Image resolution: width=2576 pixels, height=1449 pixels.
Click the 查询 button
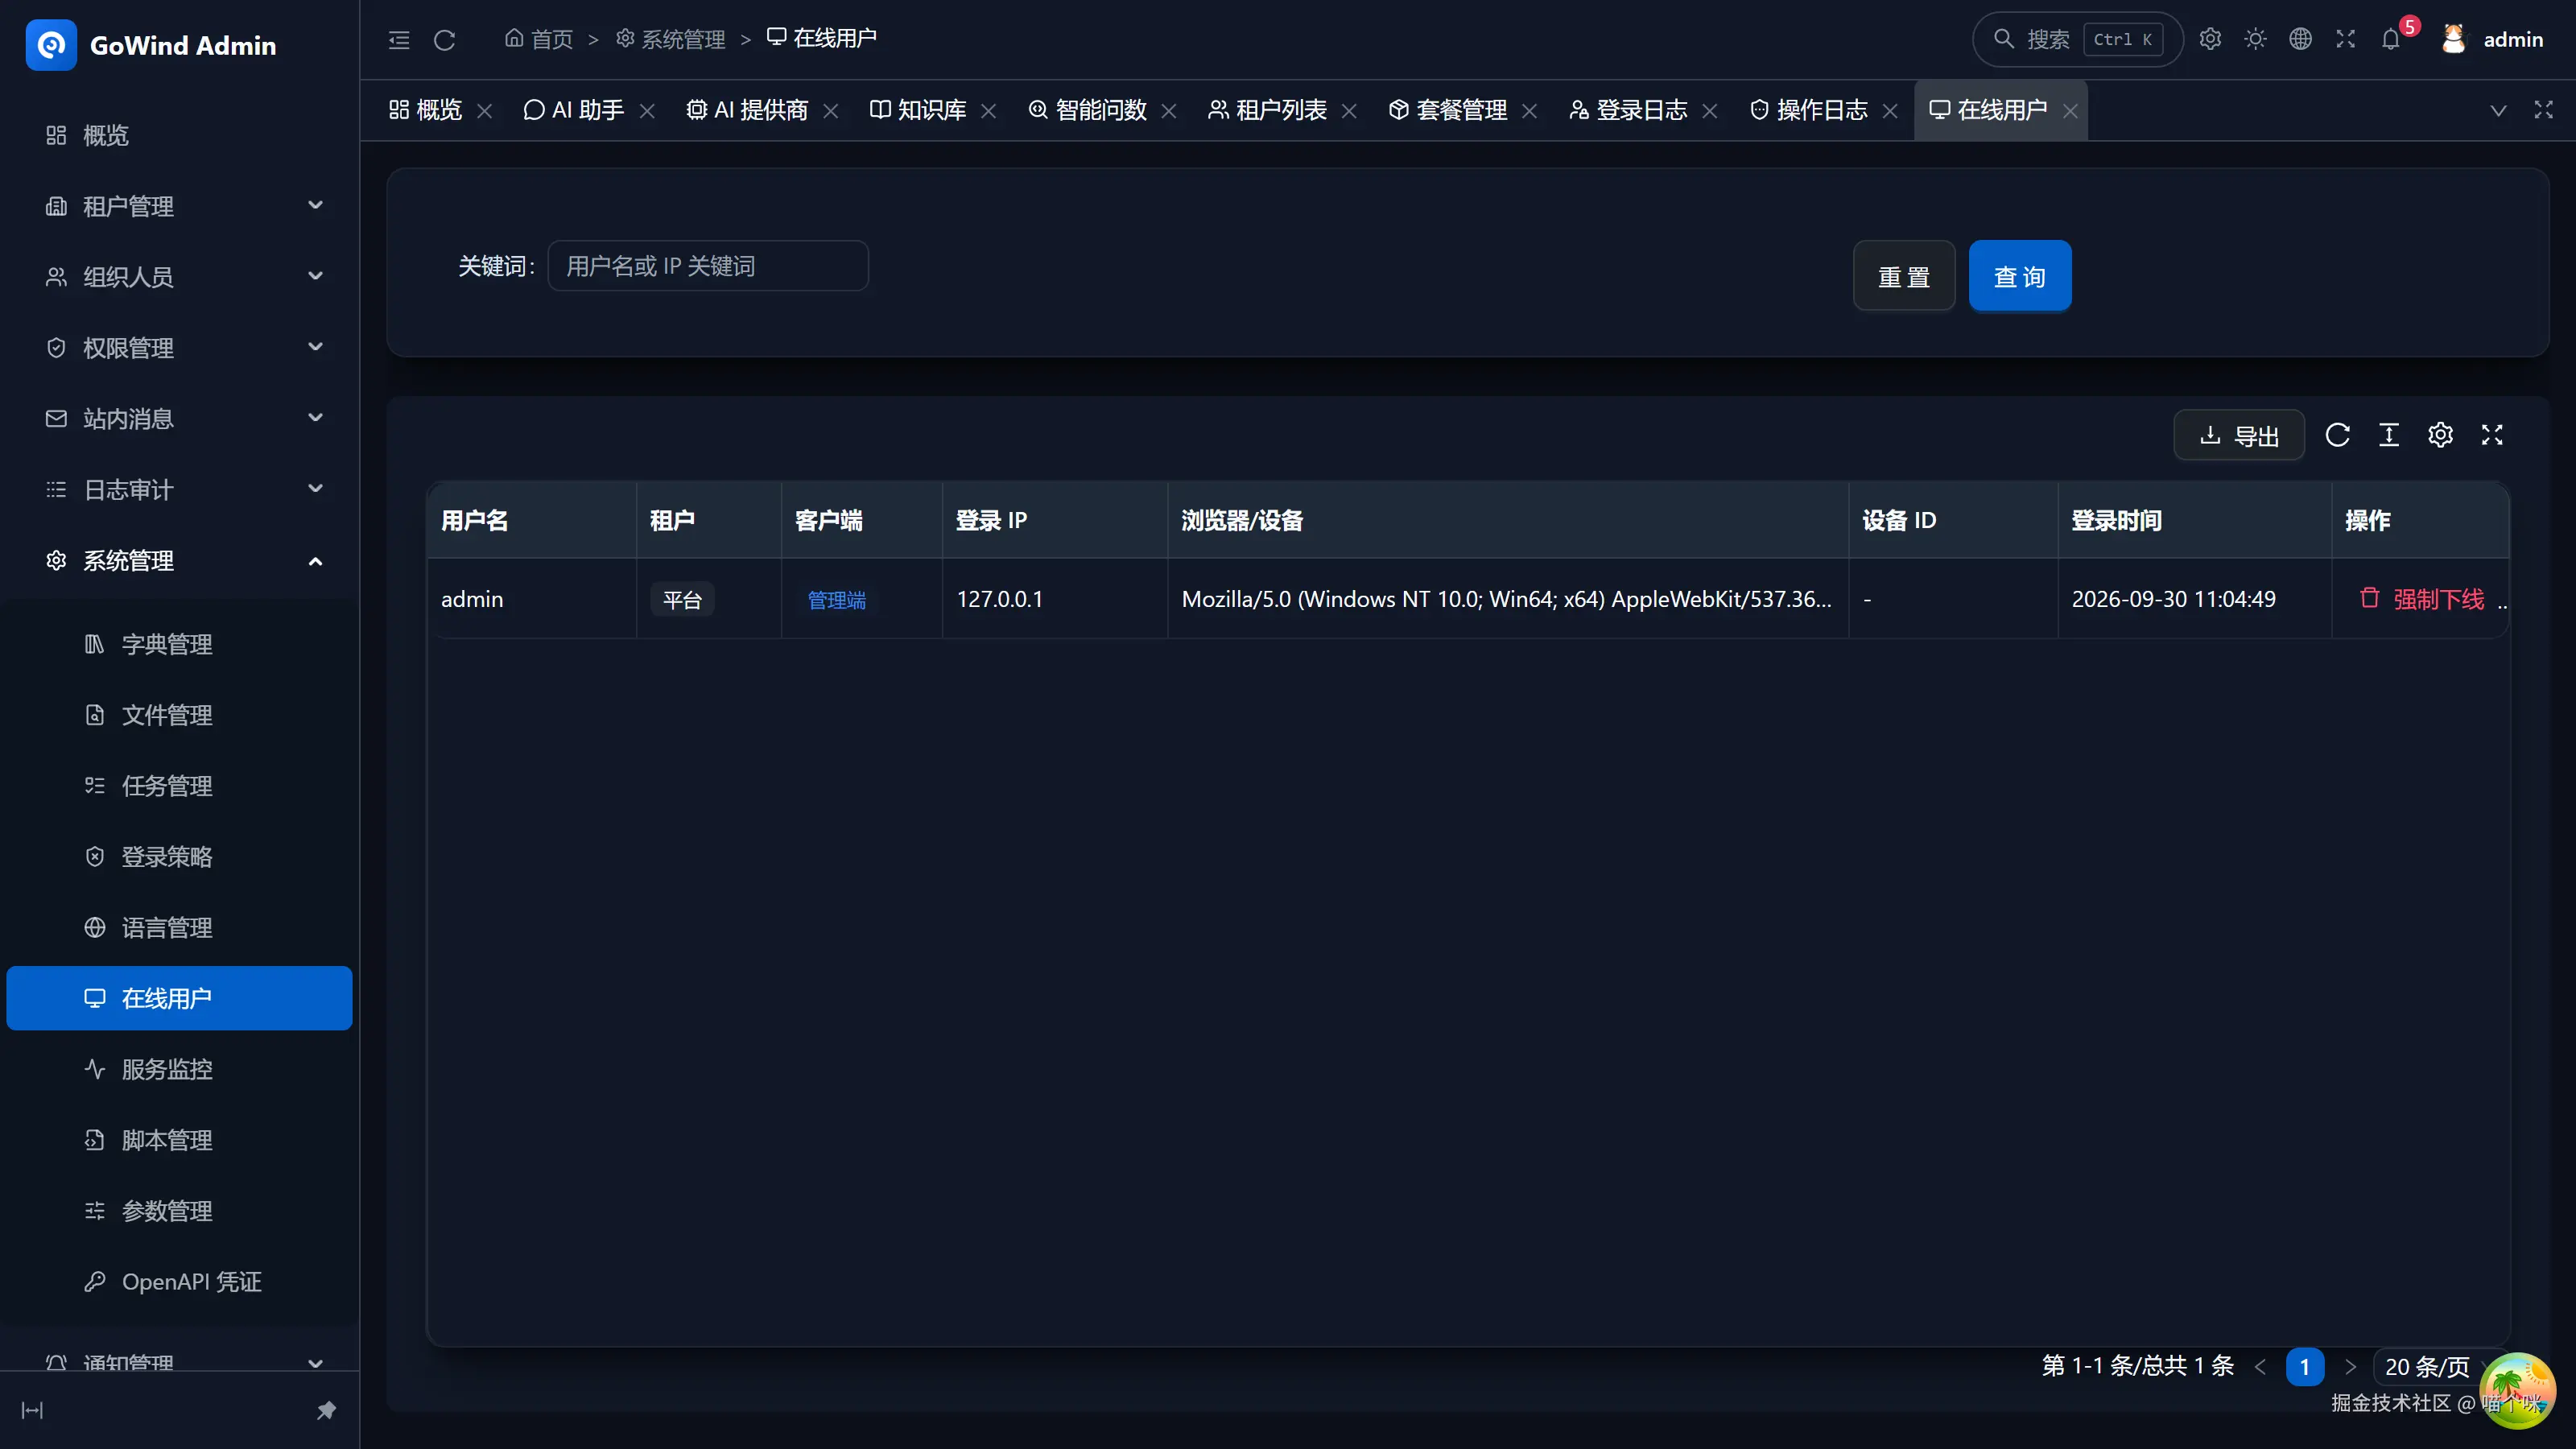2020,276
